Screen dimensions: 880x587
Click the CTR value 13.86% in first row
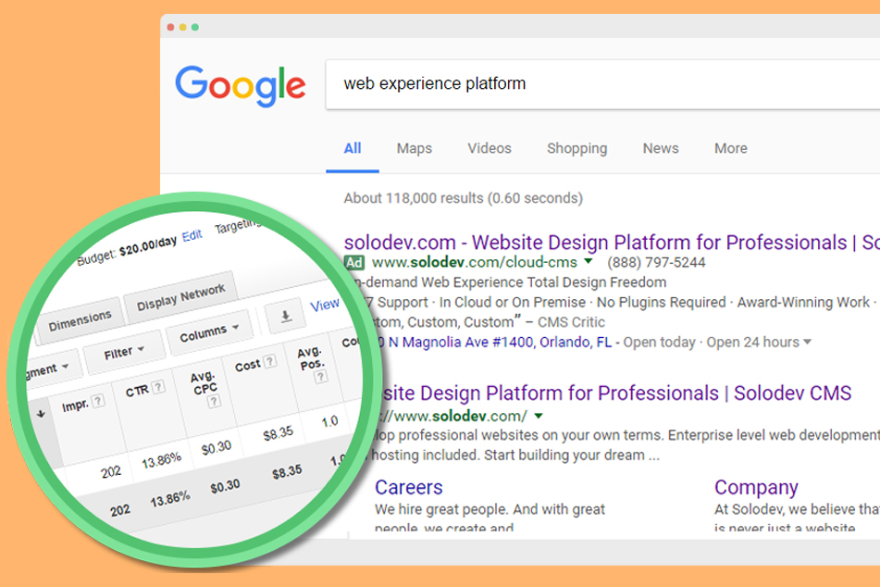tap(161, 461)
